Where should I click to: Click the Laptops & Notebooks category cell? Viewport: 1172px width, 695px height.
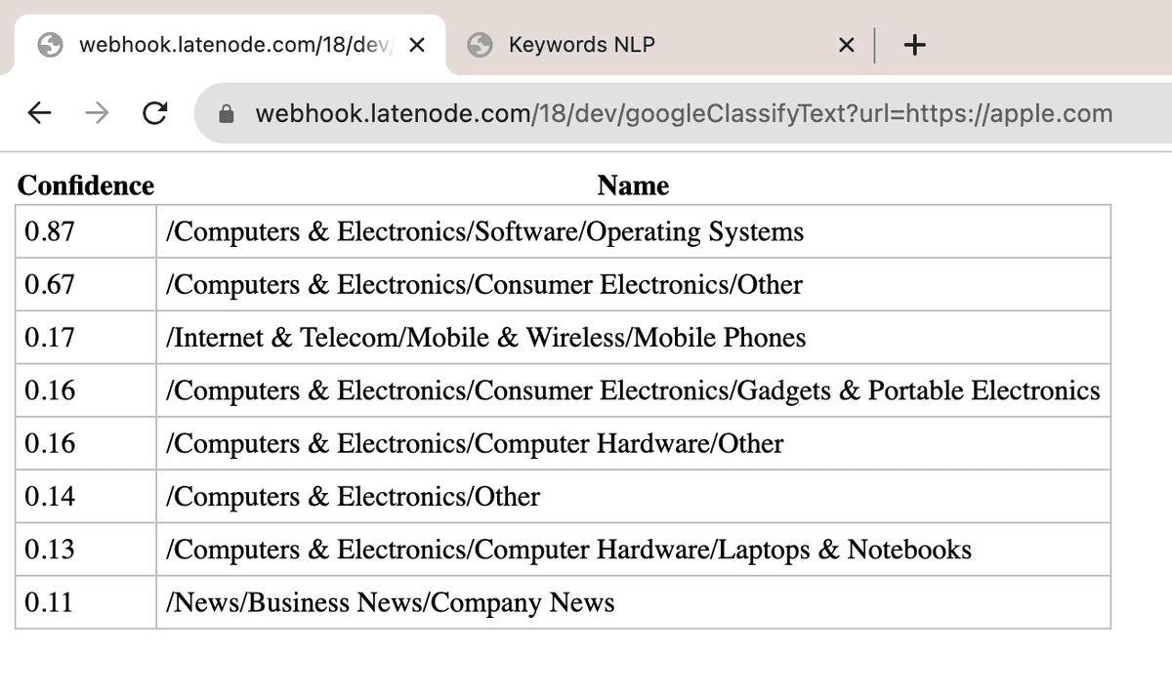[x=568, y=550]
